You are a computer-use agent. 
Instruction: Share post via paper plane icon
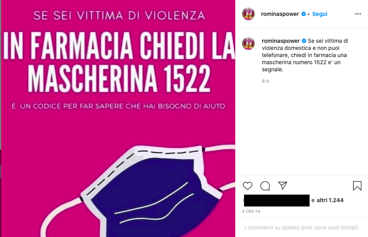click(x=282, y=186)
